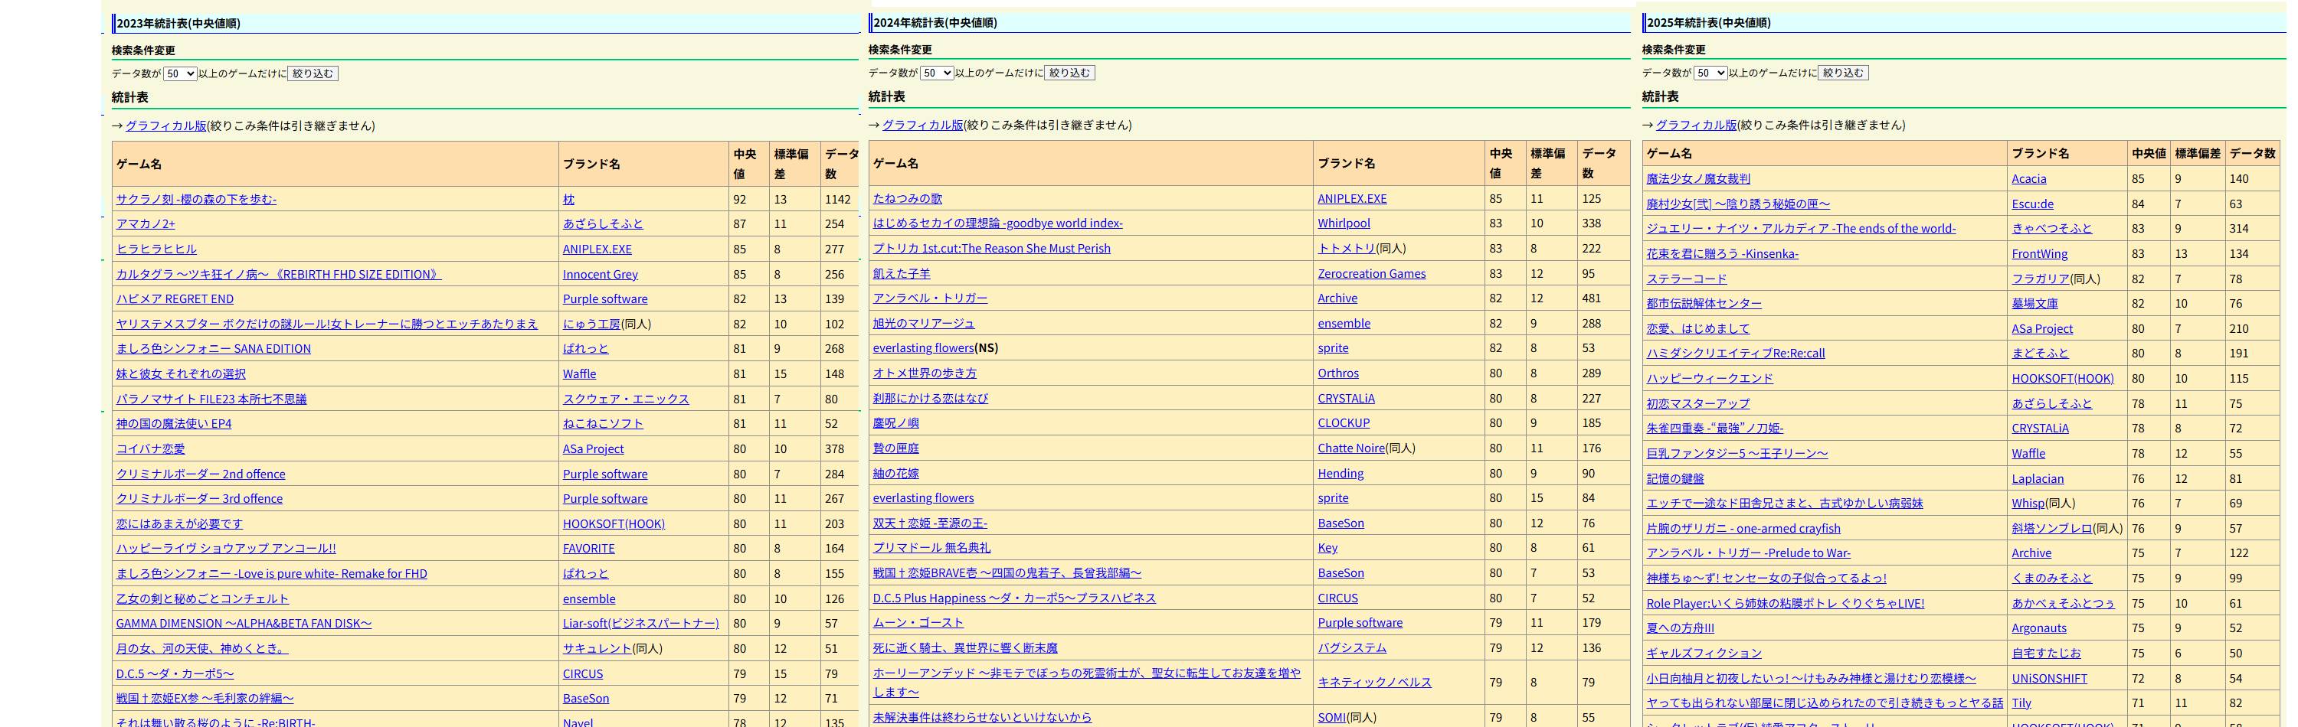Open game パラノマサイト FILE23 本所七不思議
Image resolution: width=2298 pixels, height=727 pixels.
coord(211,399)
